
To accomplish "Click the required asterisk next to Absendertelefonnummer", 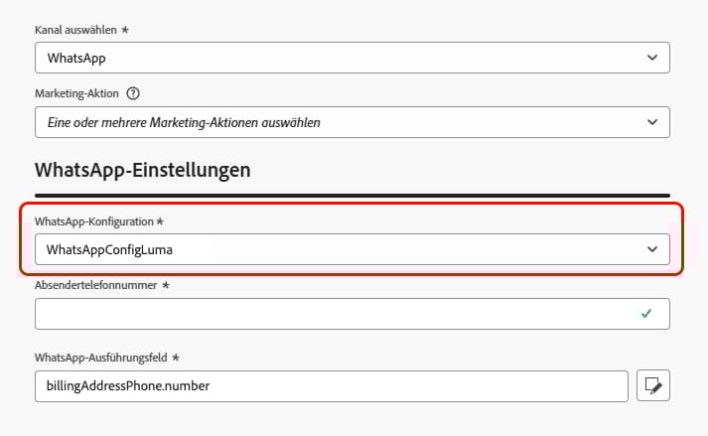I will pyautogui.click(x=166, y=285).
